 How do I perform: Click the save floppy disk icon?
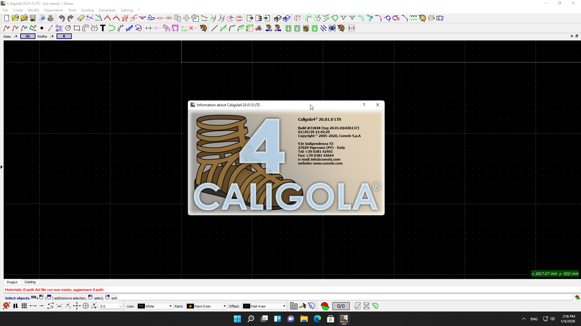[33, 18]
